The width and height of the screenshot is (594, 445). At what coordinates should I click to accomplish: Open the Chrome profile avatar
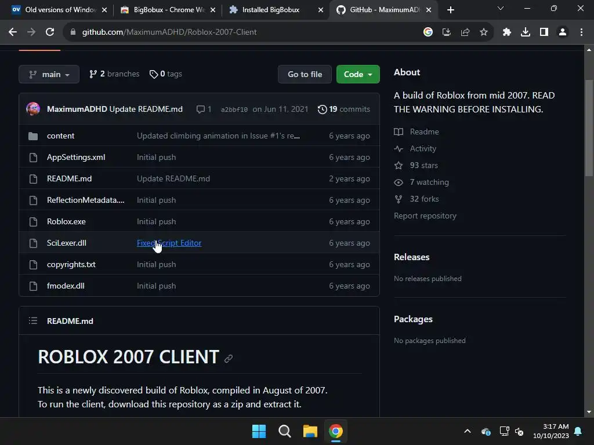pos(563,32)
